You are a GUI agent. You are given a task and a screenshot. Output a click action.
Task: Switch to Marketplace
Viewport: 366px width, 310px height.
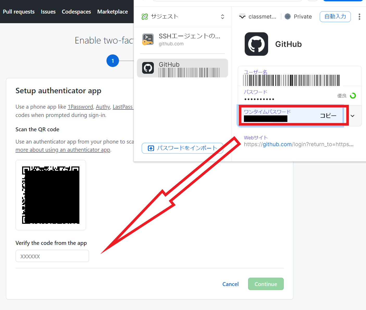pyautogui.click(x=112, y=11)
